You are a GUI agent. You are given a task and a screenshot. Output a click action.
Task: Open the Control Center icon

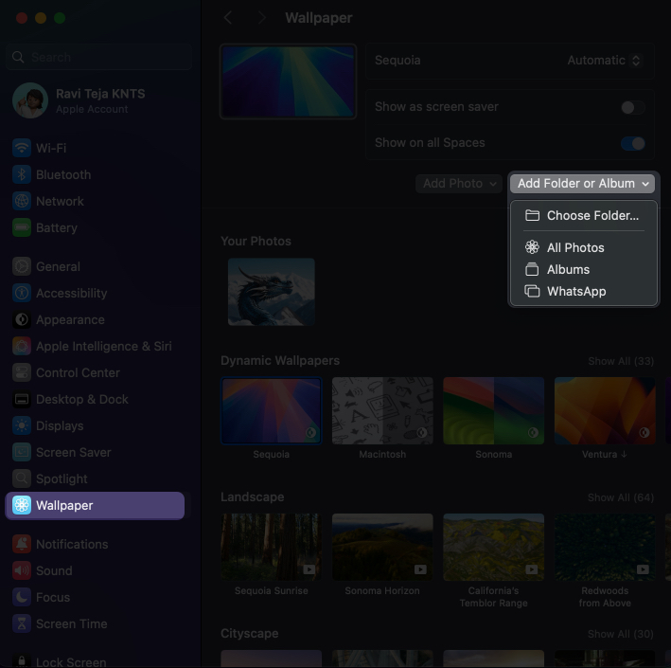coord(22,372)
